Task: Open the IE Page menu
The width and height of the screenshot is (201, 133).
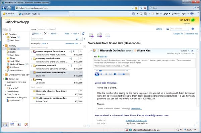Action: click(166, 14)
